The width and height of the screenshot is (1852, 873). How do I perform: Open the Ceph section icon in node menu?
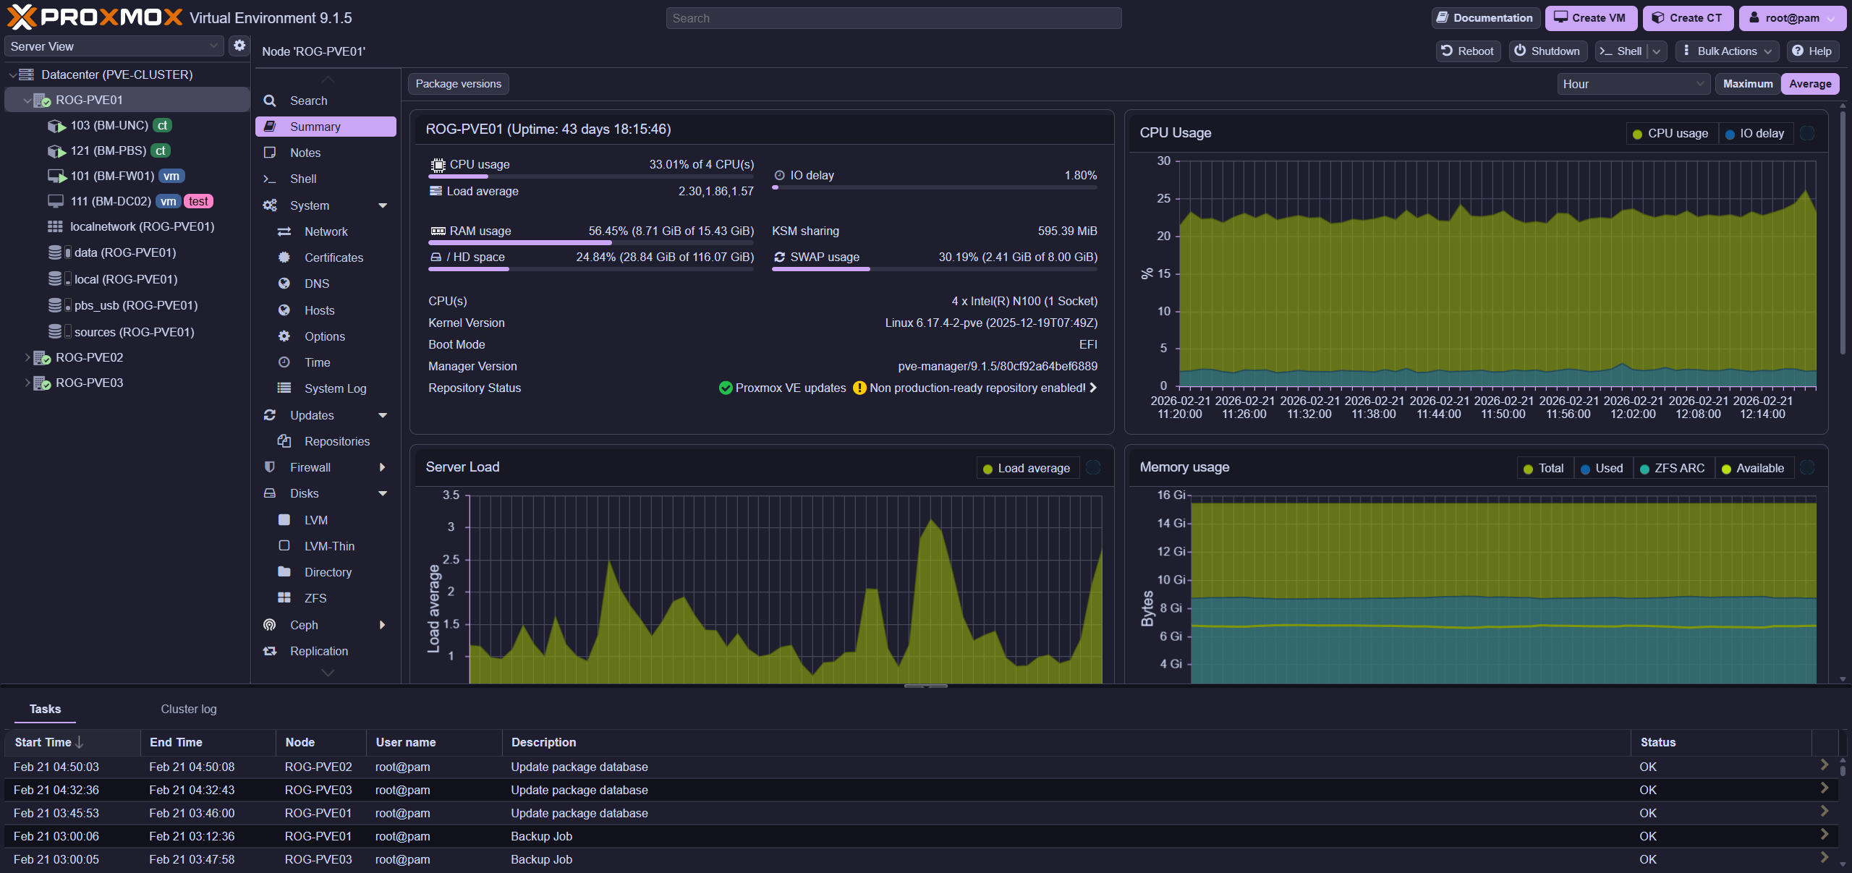[x=270, y=625]
